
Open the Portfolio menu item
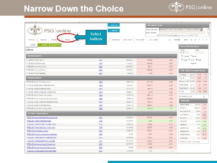pyautogui.click(x=31, y=40)
